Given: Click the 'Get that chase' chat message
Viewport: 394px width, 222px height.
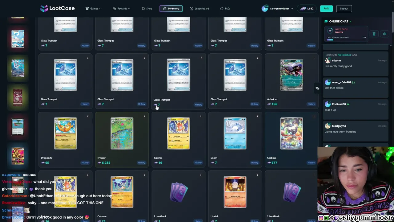Looking at the screenshot, I should (x=334, y=88).
